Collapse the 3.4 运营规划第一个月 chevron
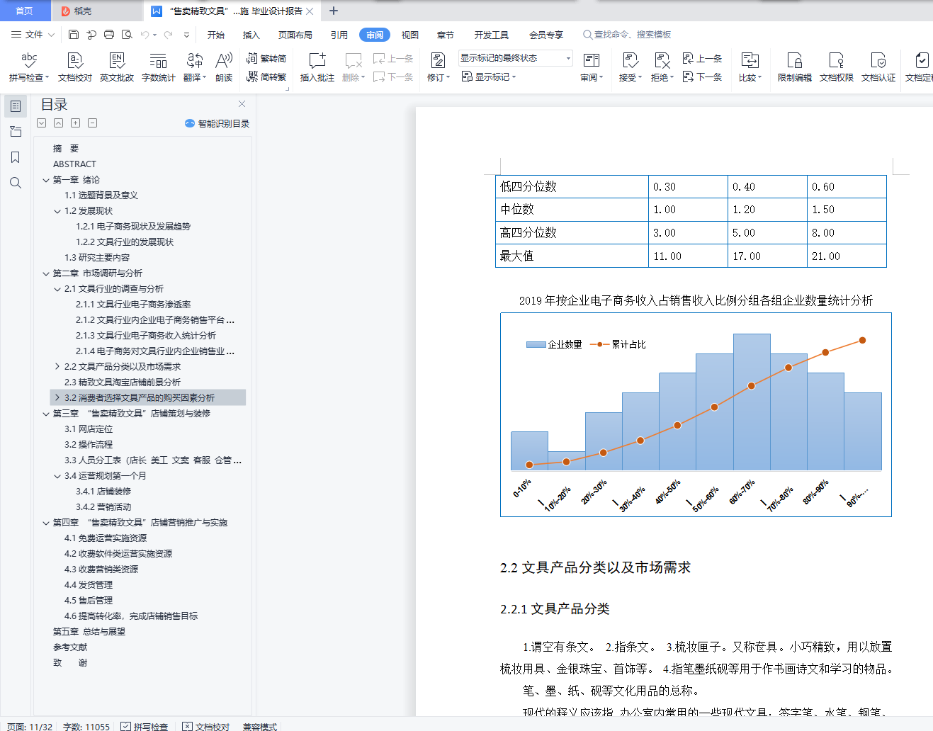 coord(57,476)
